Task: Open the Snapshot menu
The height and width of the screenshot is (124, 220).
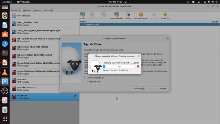Action: 37,10
